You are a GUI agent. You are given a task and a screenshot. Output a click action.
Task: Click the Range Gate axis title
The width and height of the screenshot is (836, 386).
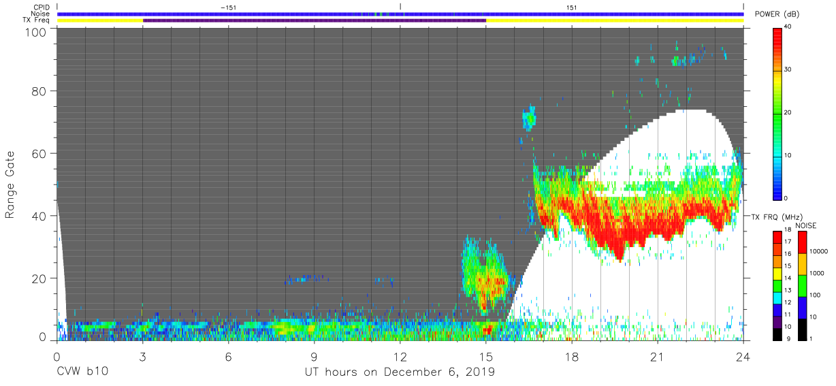(x=10, y=184)
